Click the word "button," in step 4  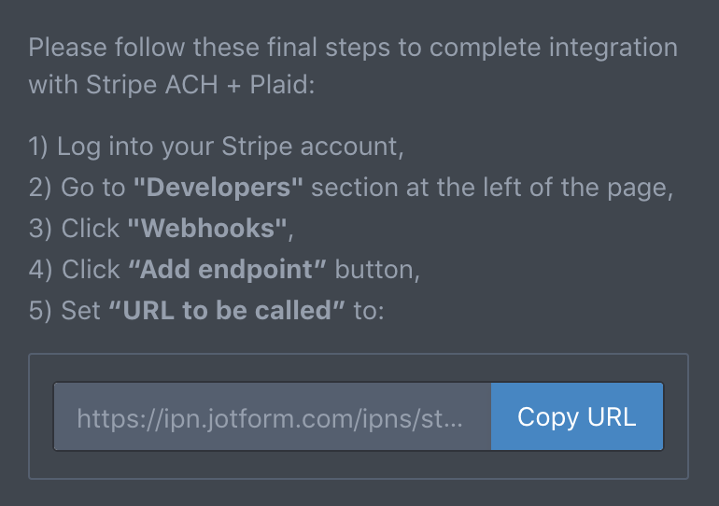(x=377, y=270)
